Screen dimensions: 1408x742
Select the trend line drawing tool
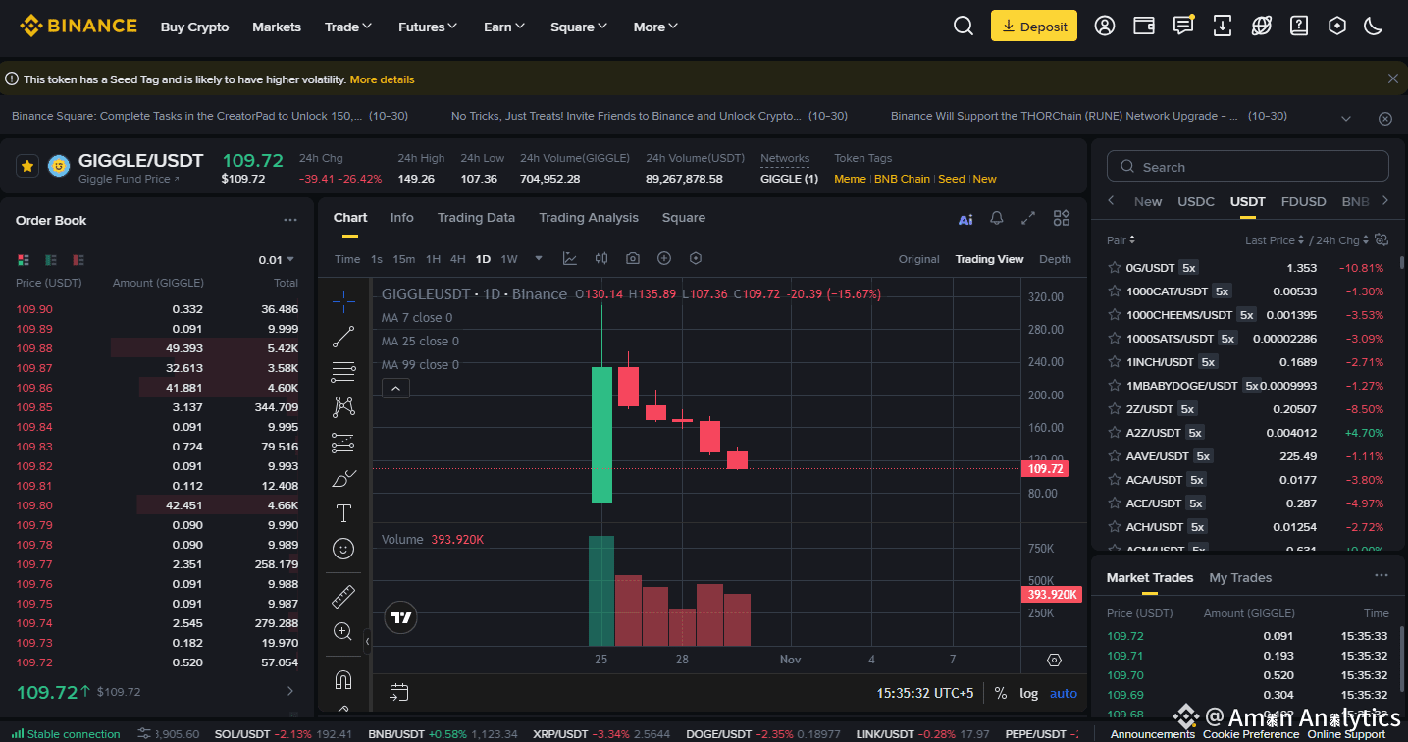343,337
